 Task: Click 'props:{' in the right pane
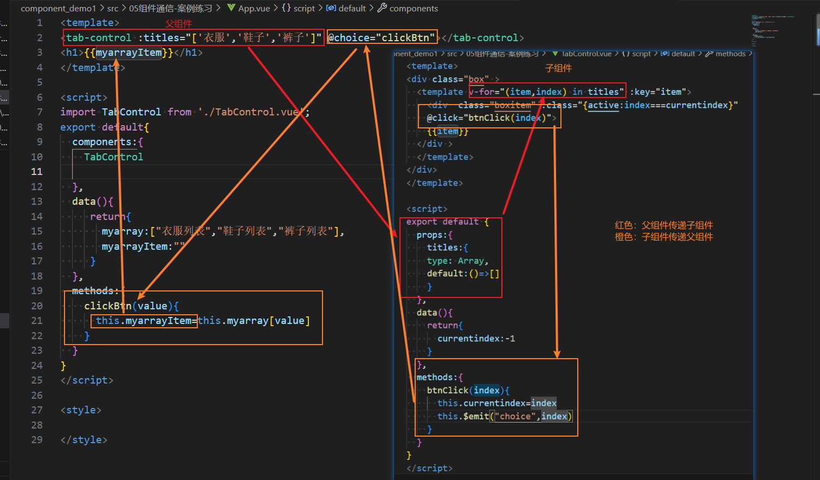(x=434, y=235)
